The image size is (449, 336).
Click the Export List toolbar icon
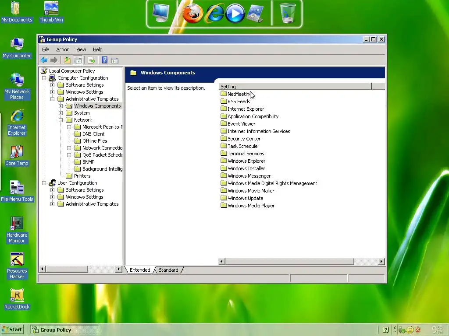(91, 60)
